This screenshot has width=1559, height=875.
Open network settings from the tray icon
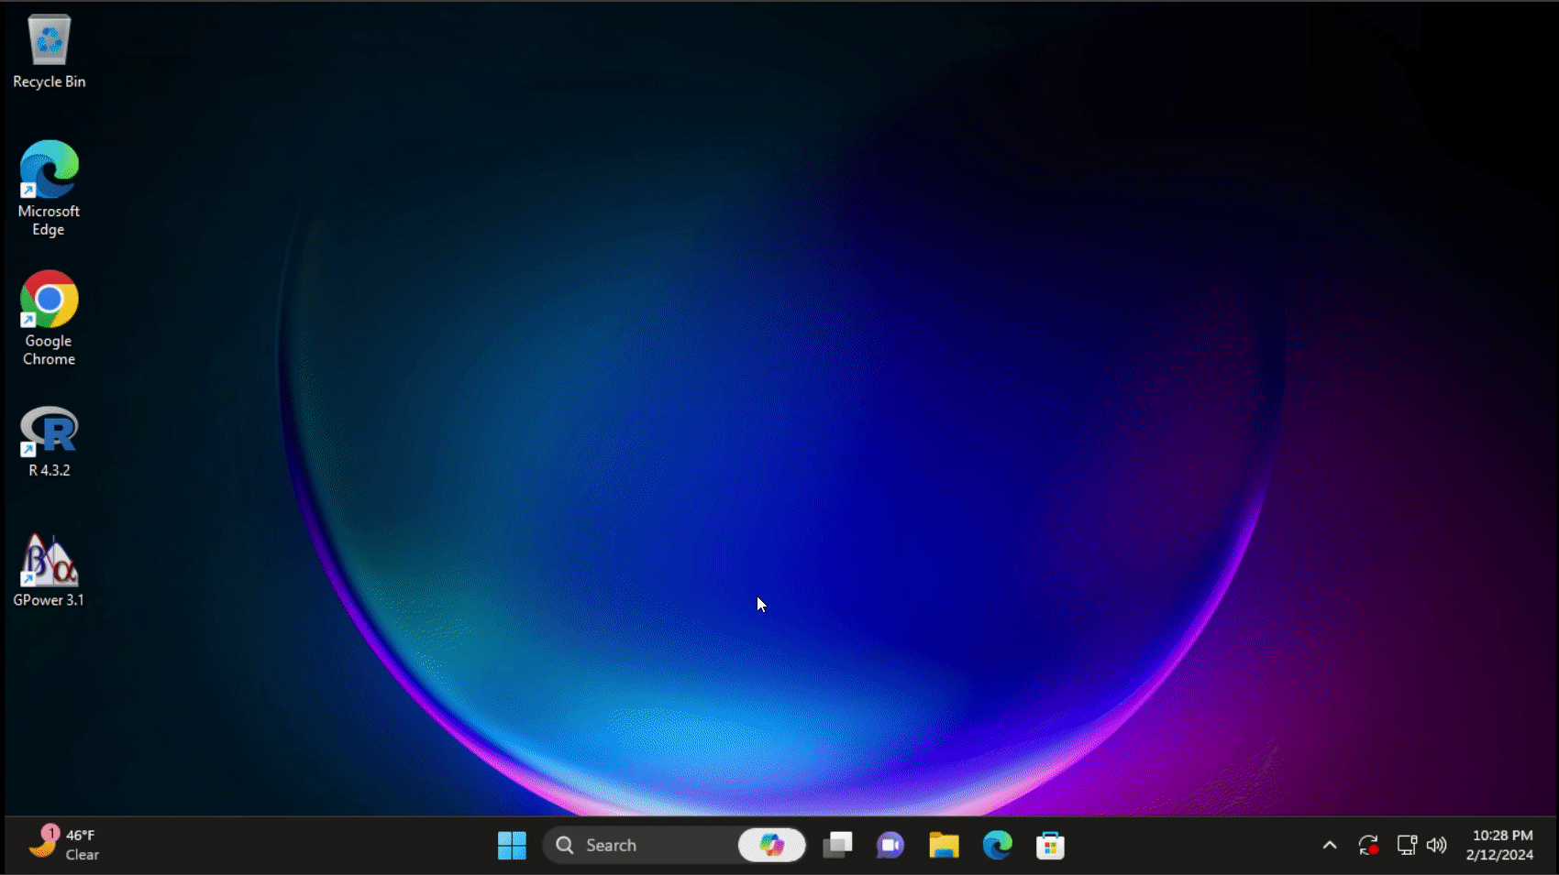[x=1406, y=845]
